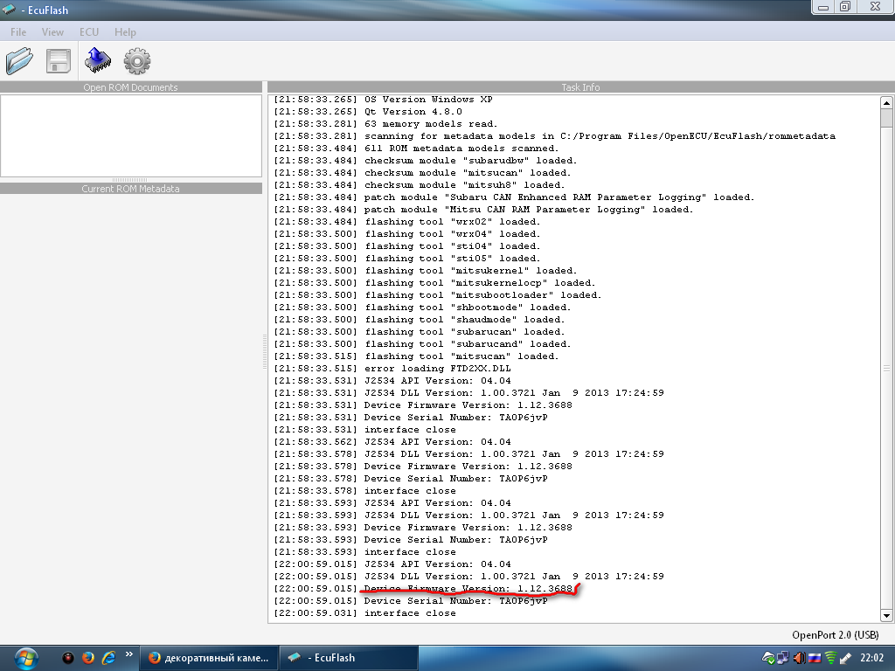The image size is (895, 671).
Task: Click the EcuFlash taskbar button
Action: 349,658
